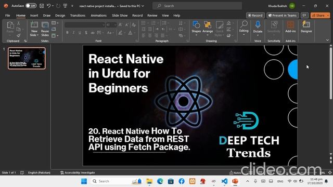
Task: Open the Shapes gallery
Action: 196,28
